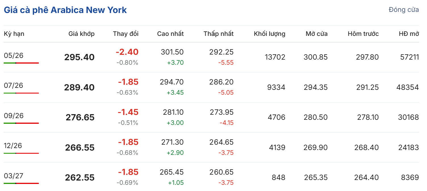The image size is (427, 191).
Task: Sort by the Kỳ hạn column header
Action: coord(14,34)
